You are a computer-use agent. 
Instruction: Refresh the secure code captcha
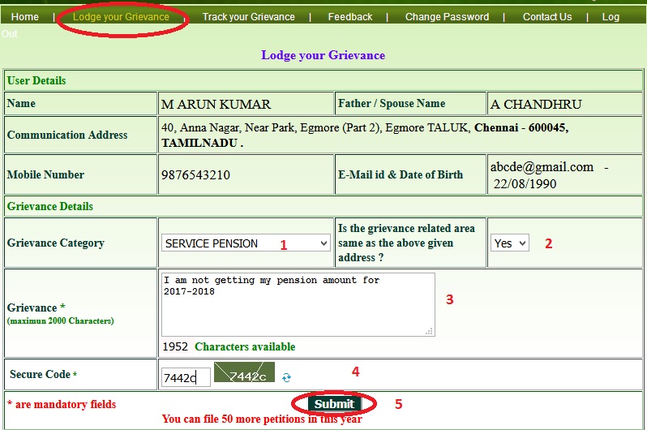(286, 377)
